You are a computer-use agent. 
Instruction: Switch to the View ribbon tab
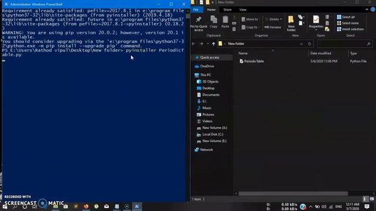click(243, 9)
